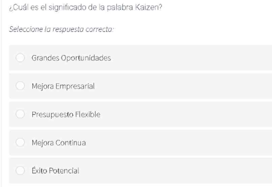Pick the Mejora Continua radio button
Viewport: 272px width, 187px height.
pyautogui.click(x=20, y=143)
